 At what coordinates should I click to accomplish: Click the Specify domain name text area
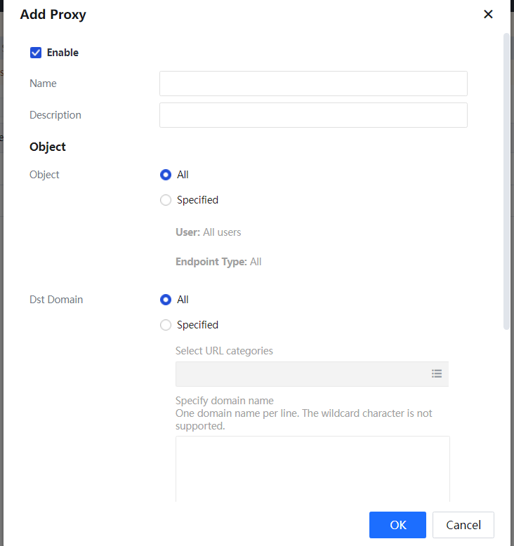tap(312, 468)
